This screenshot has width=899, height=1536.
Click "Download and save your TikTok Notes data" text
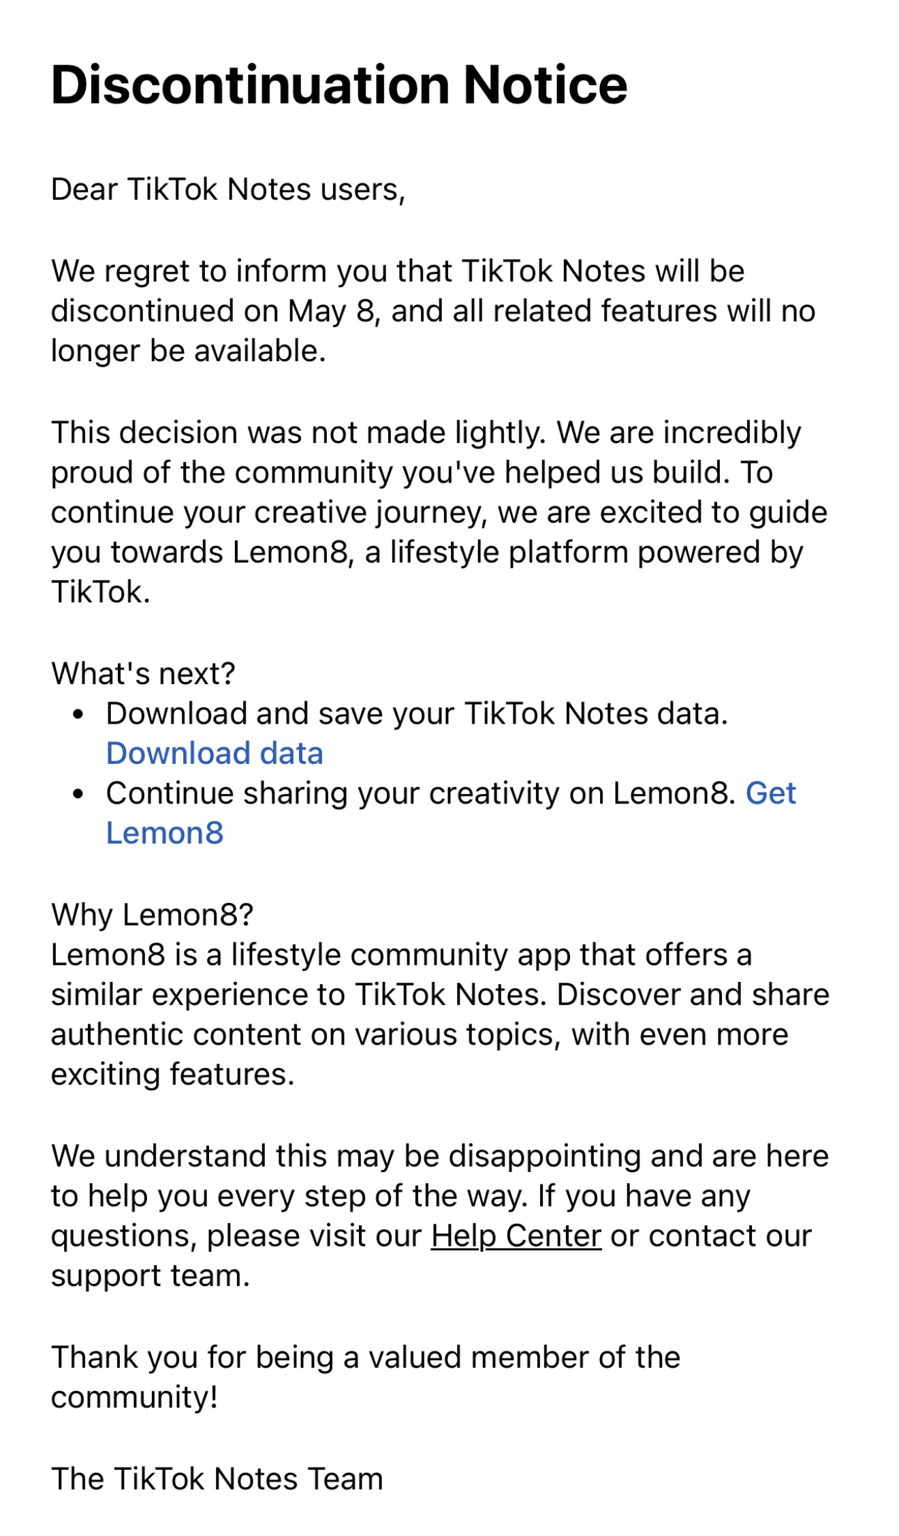coord(417,713)
